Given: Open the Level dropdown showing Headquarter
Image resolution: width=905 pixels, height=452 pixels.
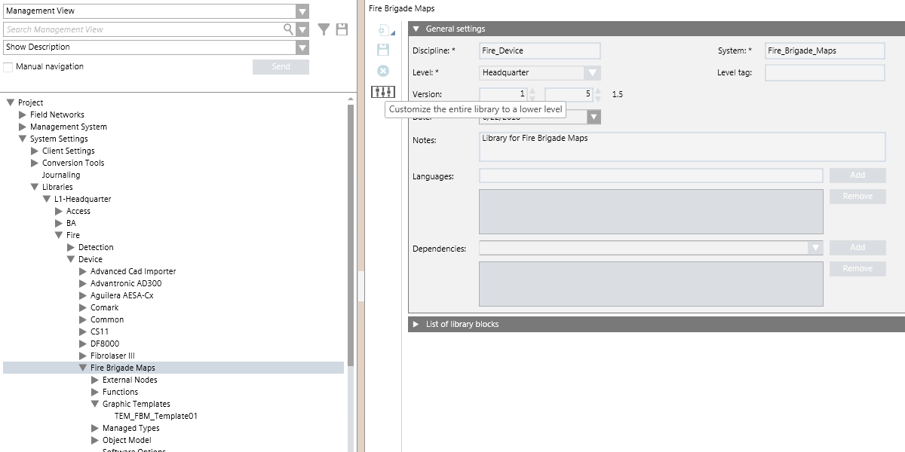Looking at the screenshot, I should pyautogui.click(x=594, y=72).
